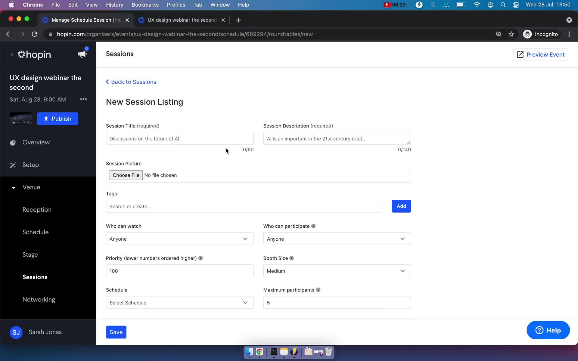The image size is (578, 361).
Task: Open the Chrome File menu
Action: (55, 5)
